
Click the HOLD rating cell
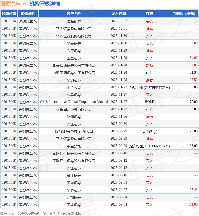[x=149, y=102]
